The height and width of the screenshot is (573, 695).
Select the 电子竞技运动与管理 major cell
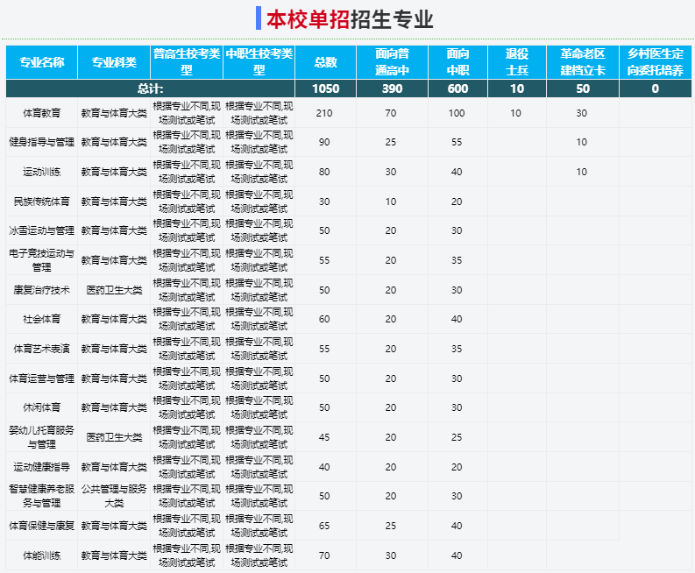[x=41, y=260]
